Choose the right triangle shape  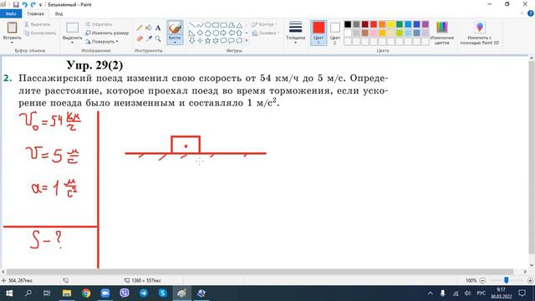coord(192,33)
